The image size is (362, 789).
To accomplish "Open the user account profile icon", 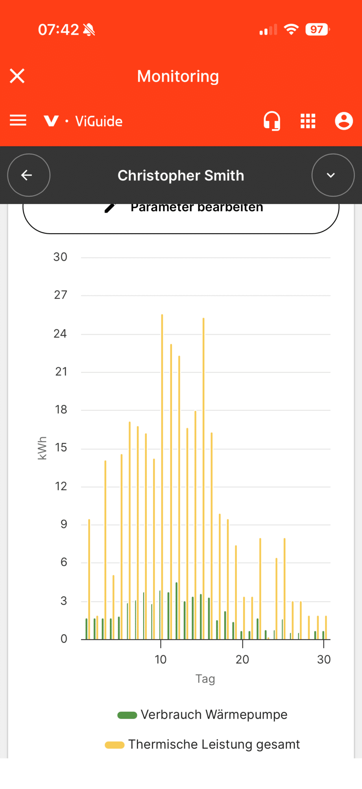I will [344, 121].
